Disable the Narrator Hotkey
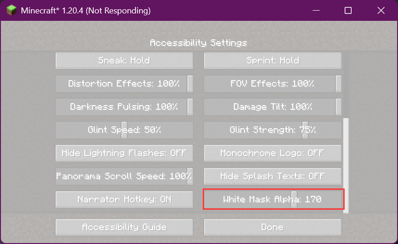This screenshot has width=398, height=244. point(124,200)
